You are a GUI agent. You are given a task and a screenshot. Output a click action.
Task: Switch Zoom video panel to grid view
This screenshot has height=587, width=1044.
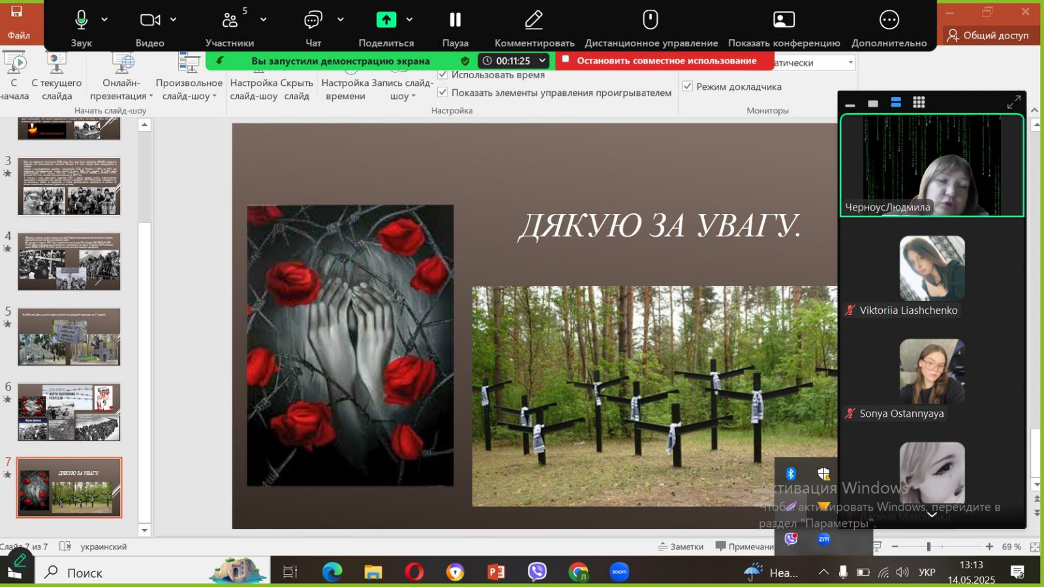click(x=919, y=102)
